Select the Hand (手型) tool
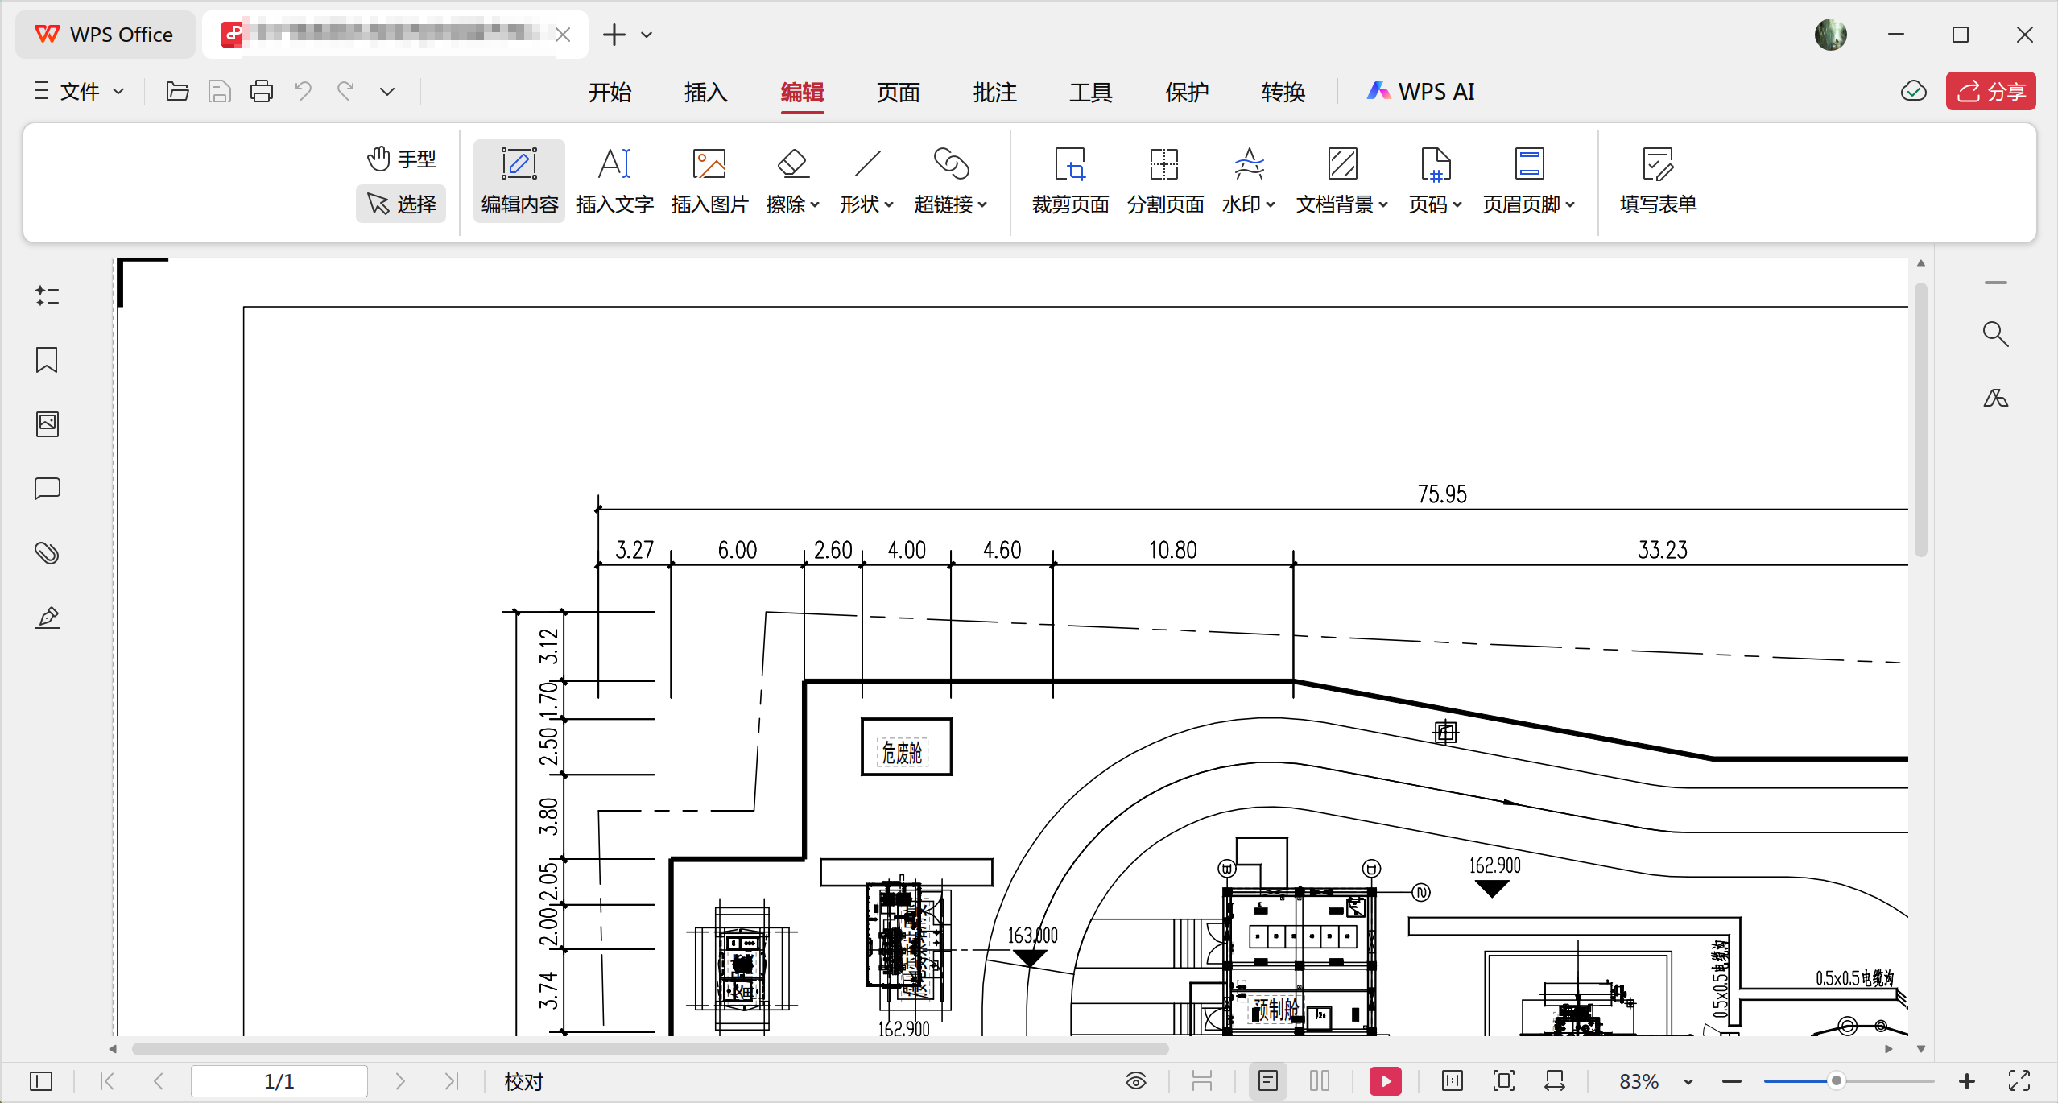2058x1103 pixels. [x=401, y=159]
